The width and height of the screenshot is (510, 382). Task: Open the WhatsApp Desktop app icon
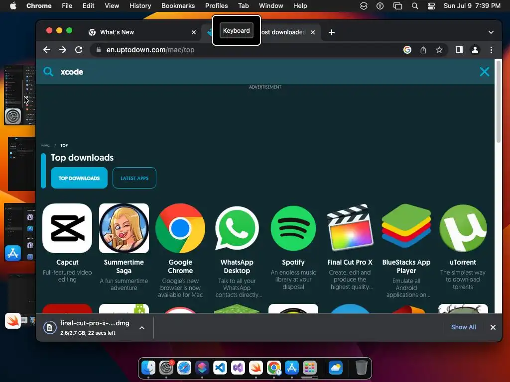pos(237,228)
